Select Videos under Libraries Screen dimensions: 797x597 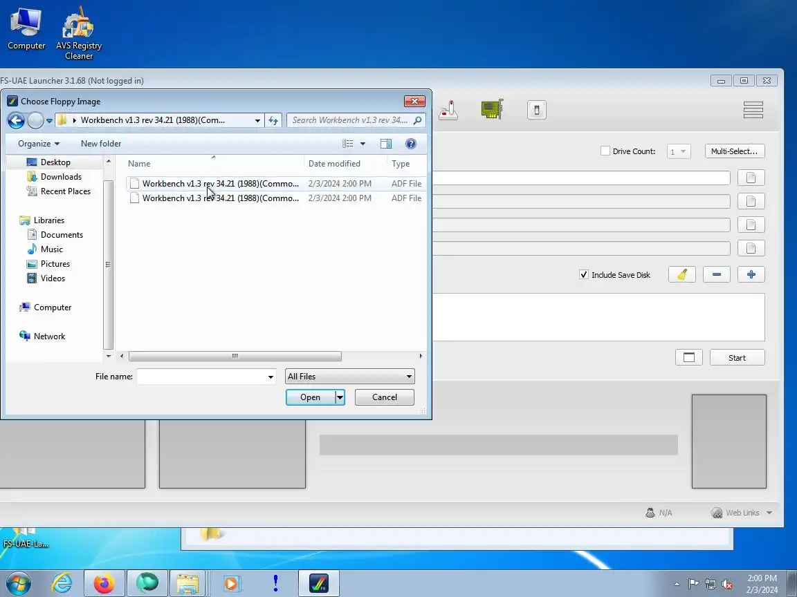53,278
